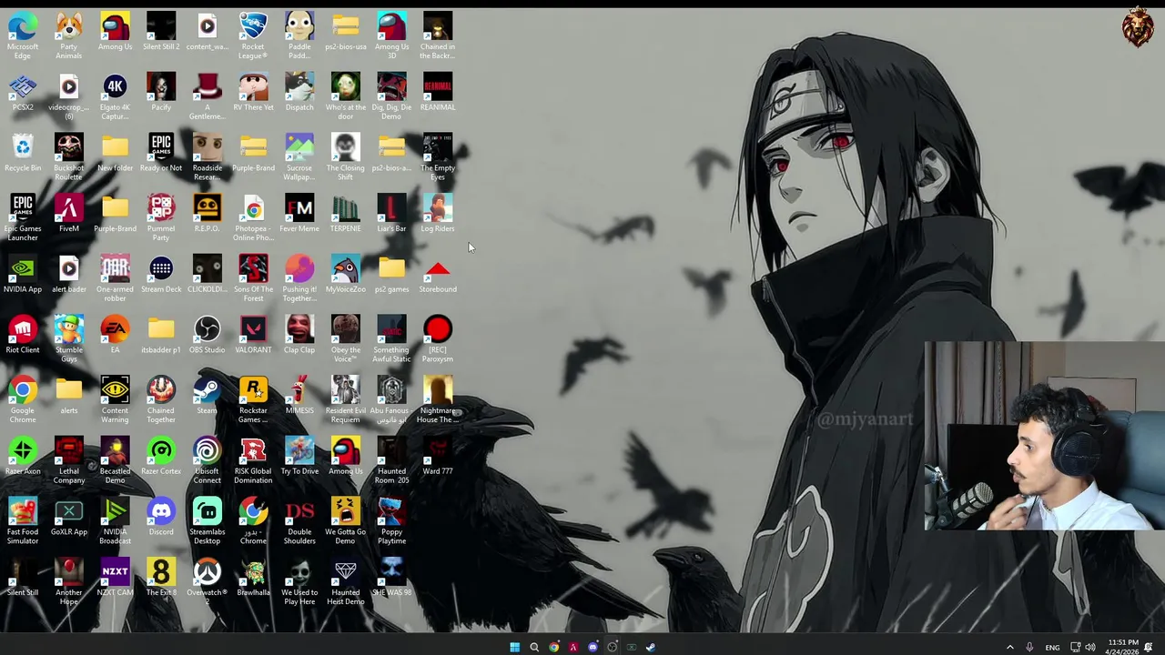
Task: Open the Dispatch game shortcut
Action: (299, 93)
